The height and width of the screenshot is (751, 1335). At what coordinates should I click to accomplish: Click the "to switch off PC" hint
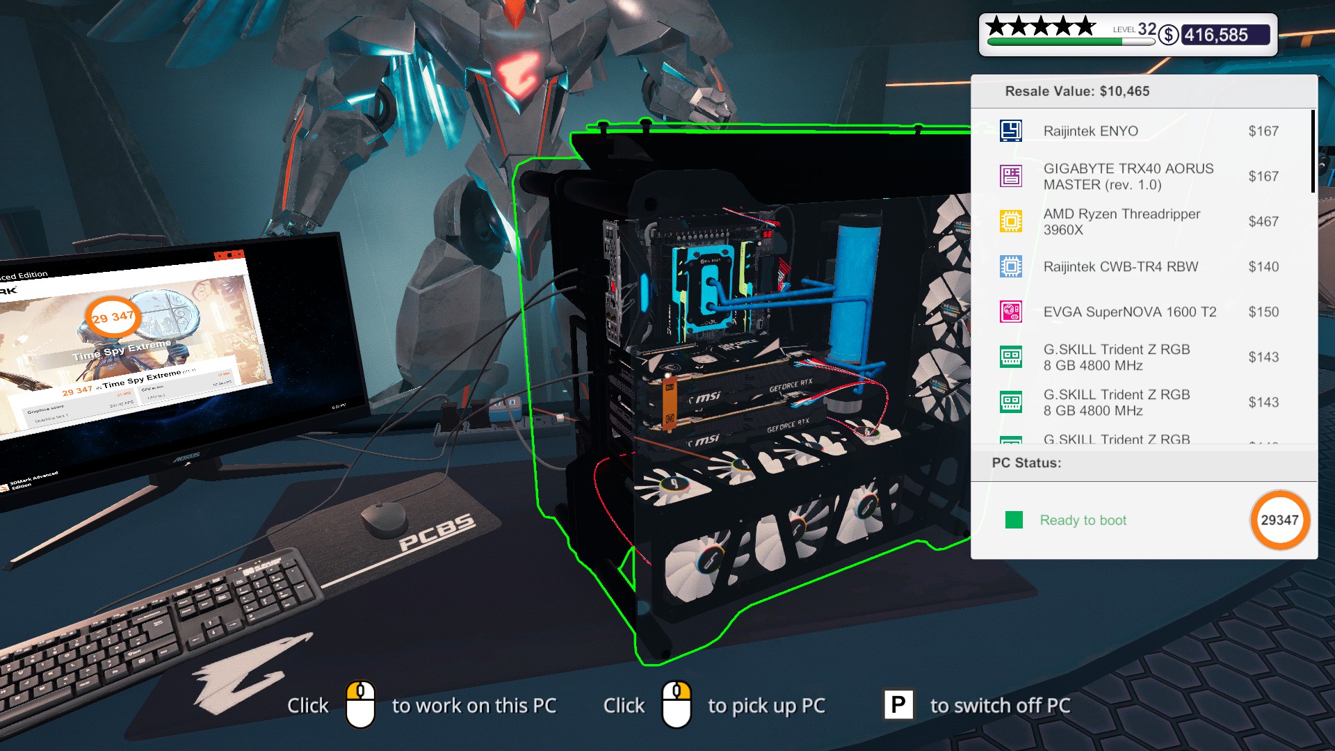[x=1000, y=706]
